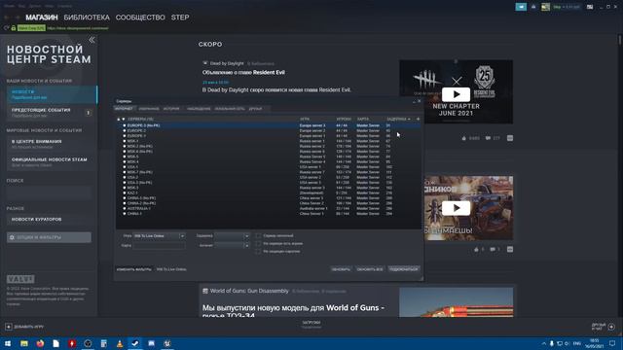
Task: Sort servers by the latency column header
Action: click(x=398, y=119)
